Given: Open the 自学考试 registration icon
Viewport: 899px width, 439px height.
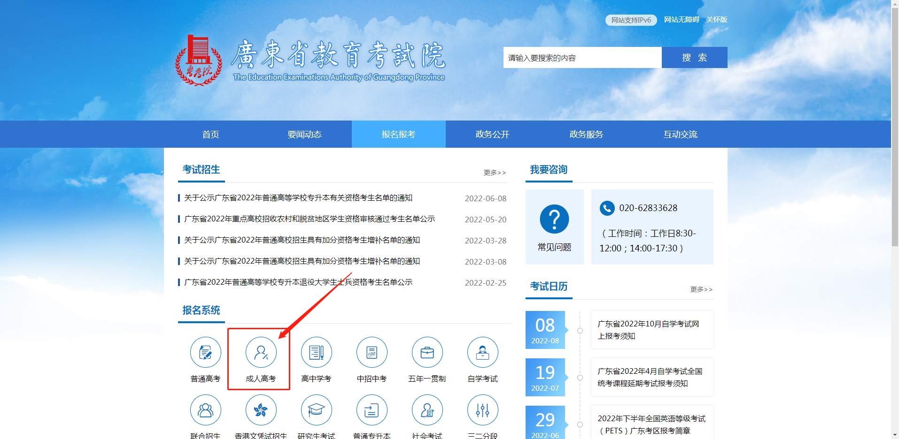Looking at the screenshot, I should click(482, 352).
